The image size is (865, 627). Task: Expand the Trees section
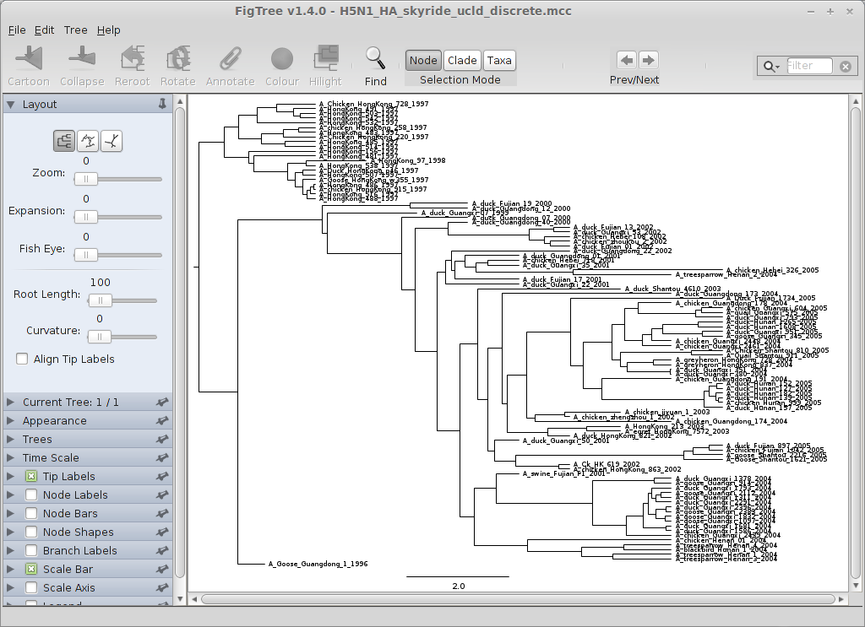[10, 439]
